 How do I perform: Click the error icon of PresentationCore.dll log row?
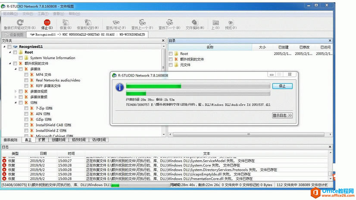[4, 178]
